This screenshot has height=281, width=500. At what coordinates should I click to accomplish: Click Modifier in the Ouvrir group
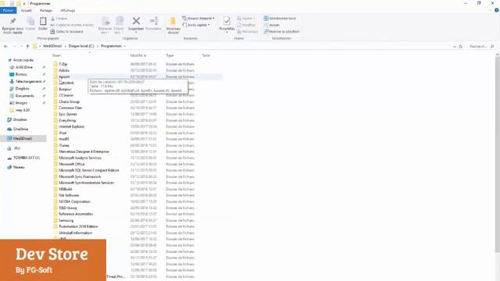point(246,25)
